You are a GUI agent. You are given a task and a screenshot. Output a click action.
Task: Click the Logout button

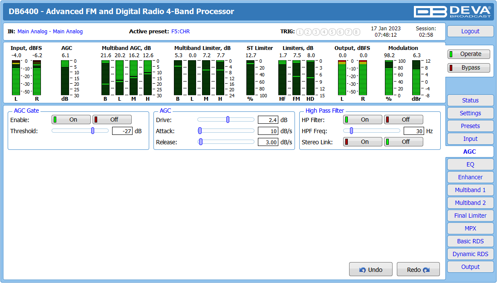pos(471,31)
